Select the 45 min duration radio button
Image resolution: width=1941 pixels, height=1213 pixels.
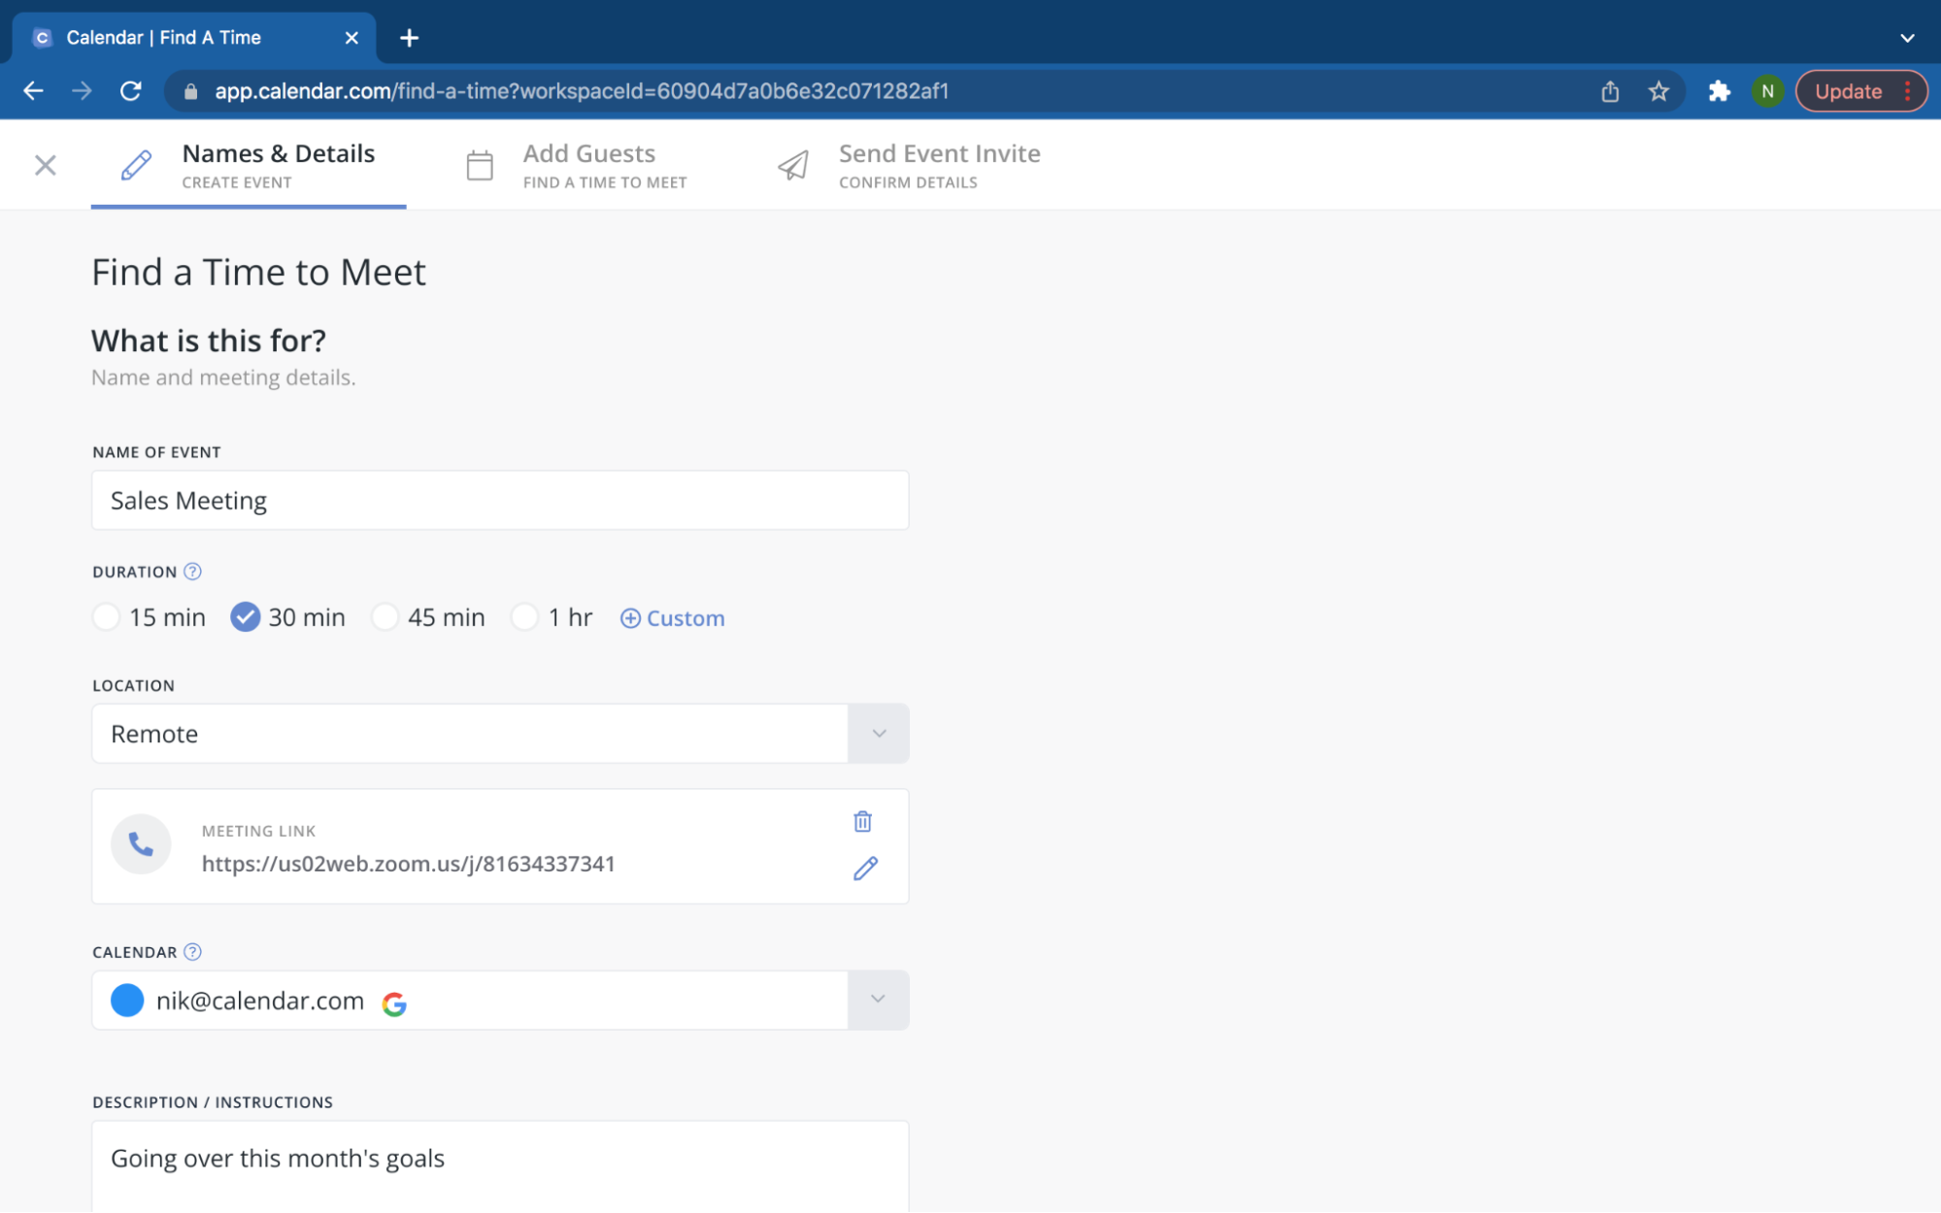385,616
